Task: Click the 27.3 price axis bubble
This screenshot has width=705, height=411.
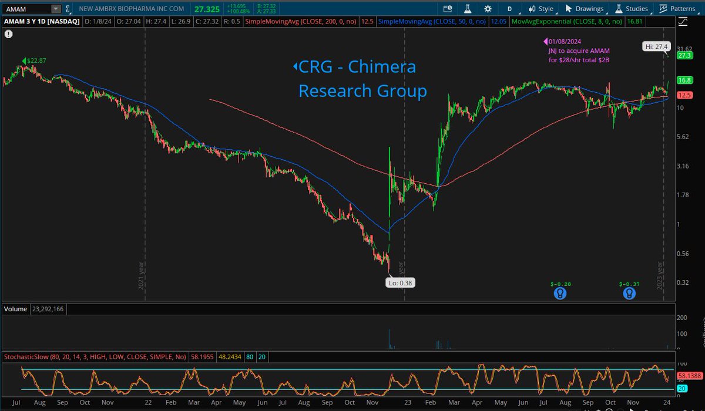Action: [x=684, y=56]
